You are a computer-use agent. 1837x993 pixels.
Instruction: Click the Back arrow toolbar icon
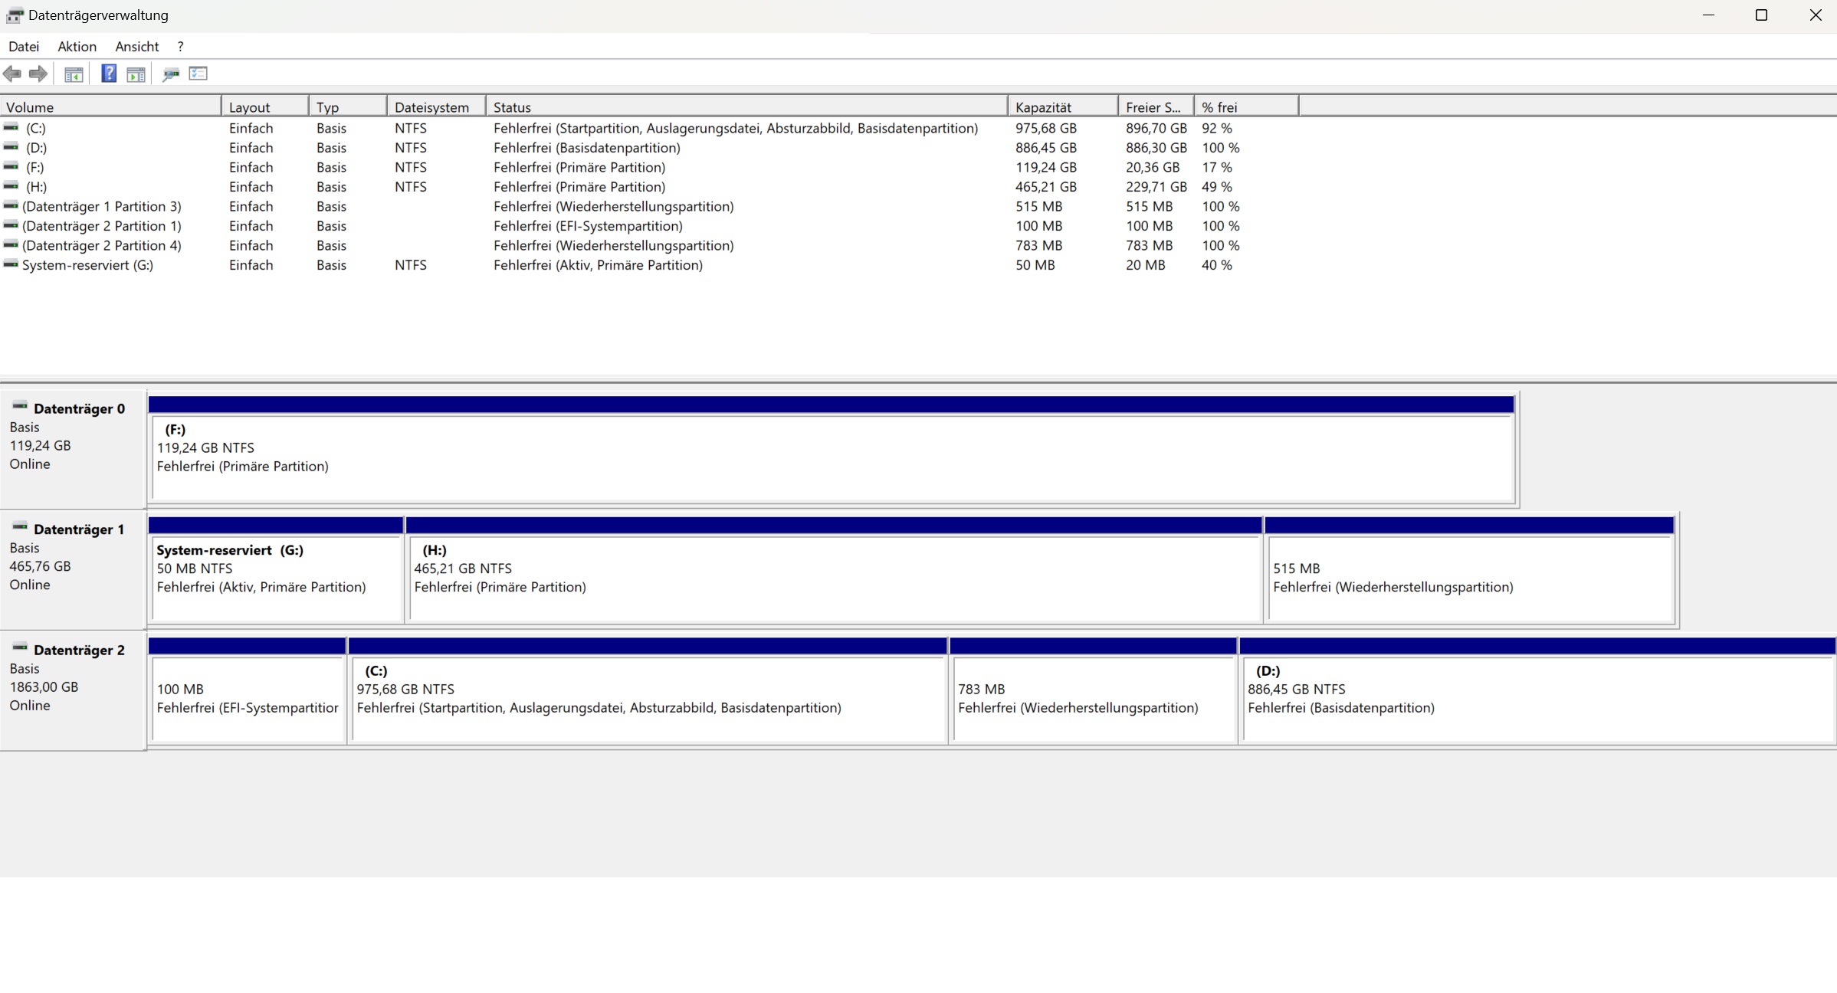coord(12,74)
